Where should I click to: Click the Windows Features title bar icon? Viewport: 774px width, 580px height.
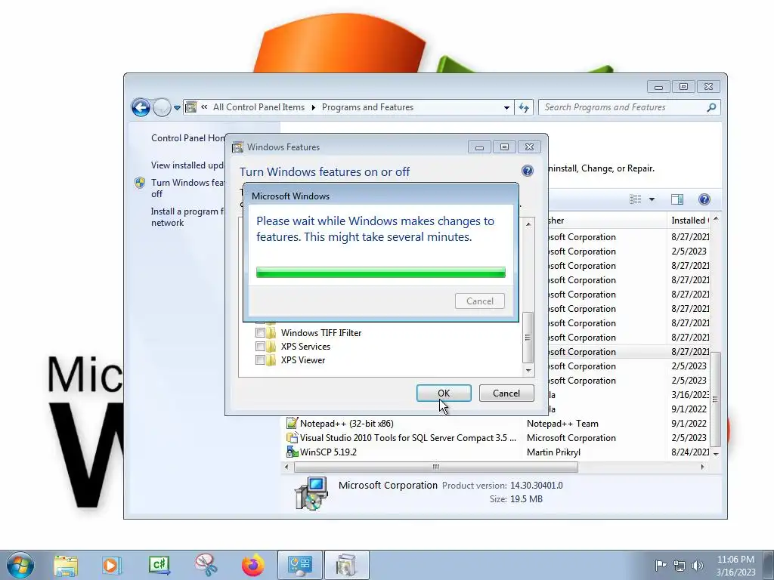click(238, 147)
